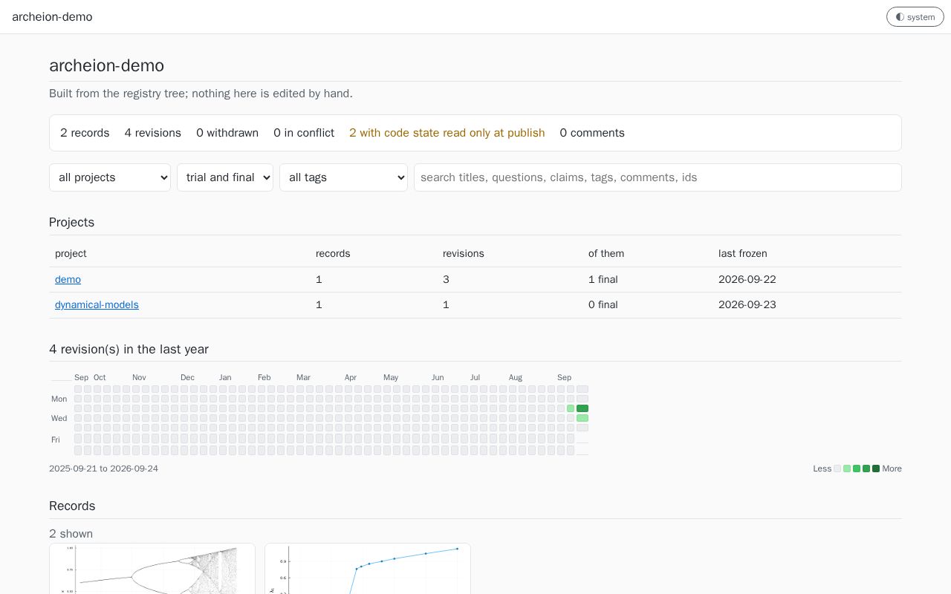Click the "last frozen" column header

743,253
